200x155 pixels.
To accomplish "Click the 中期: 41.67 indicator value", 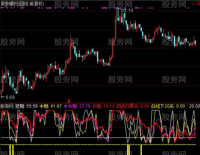I will 51,106.
